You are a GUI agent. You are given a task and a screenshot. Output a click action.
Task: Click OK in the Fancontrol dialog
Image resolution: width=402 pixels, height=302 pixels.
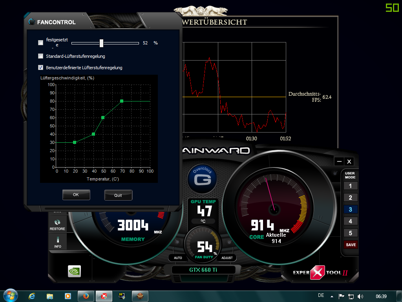pyautogui.click(x=76, y=195)
